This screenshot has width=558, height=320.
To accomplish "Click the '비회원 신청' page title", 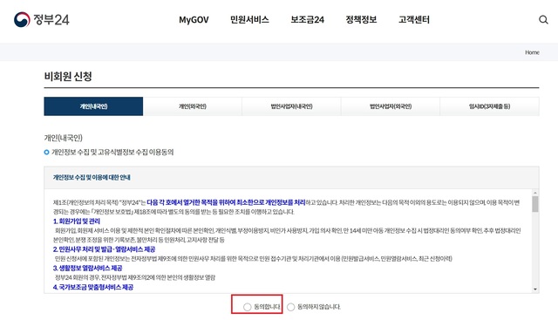I will click(x=68, y=76).
